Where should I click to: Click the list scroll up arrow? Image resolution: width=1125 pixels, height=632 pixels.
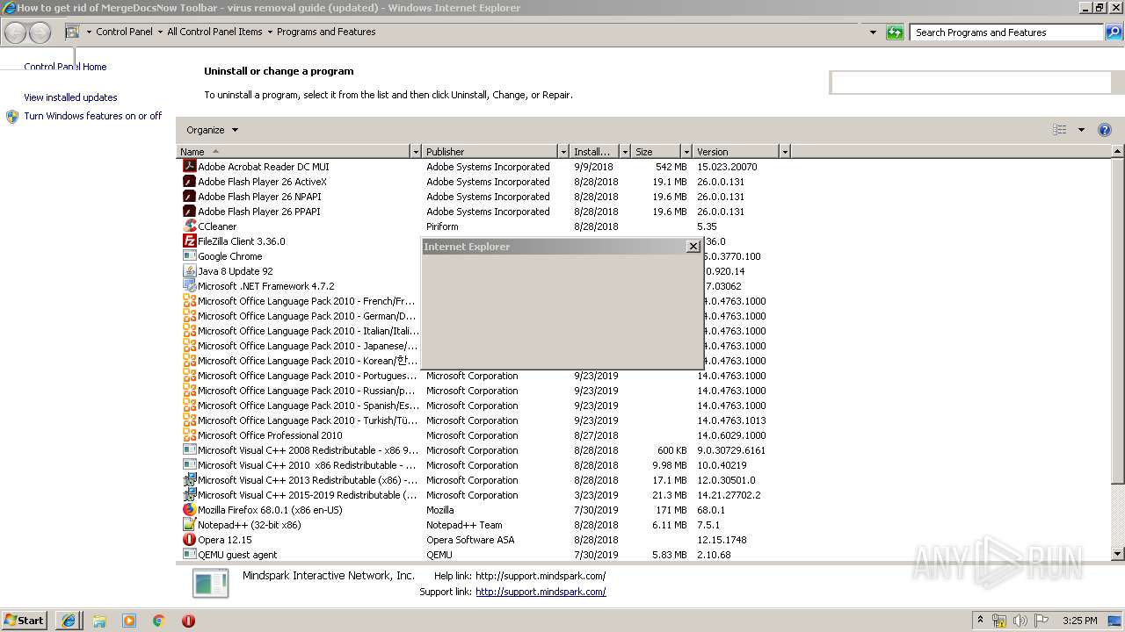click(x=1118, y=152)
